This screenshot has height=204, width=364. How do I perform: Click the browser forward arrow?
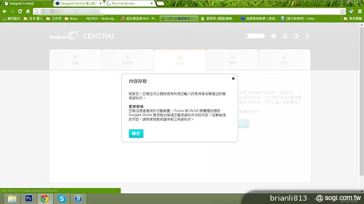pos(13,11)
